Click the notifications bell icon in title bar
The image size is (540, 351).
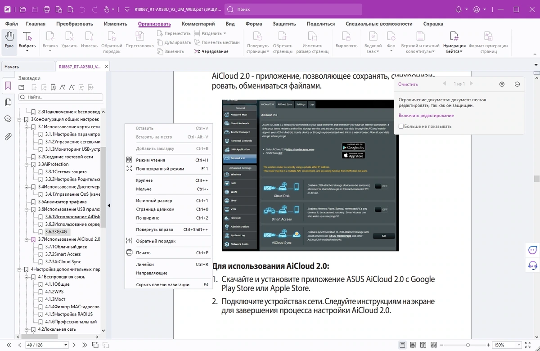tap(459, 9)
